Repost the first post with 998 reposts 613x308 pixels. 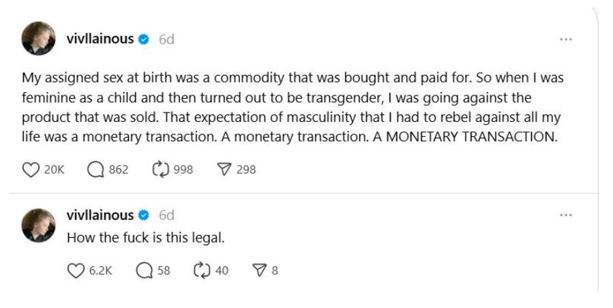160,170
